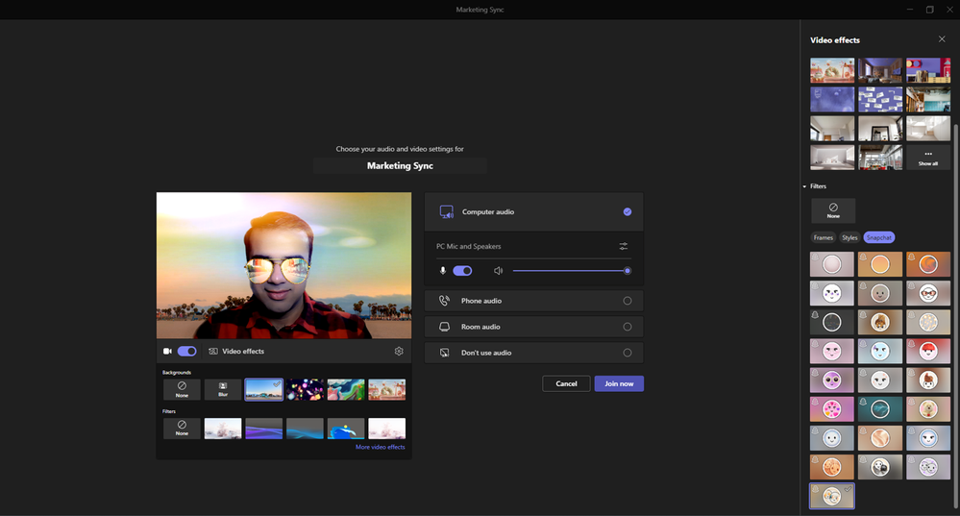Choose the Don't use audio option
Image resolution: width=960 pixels, height=516 pixels.
pos(628,353)
